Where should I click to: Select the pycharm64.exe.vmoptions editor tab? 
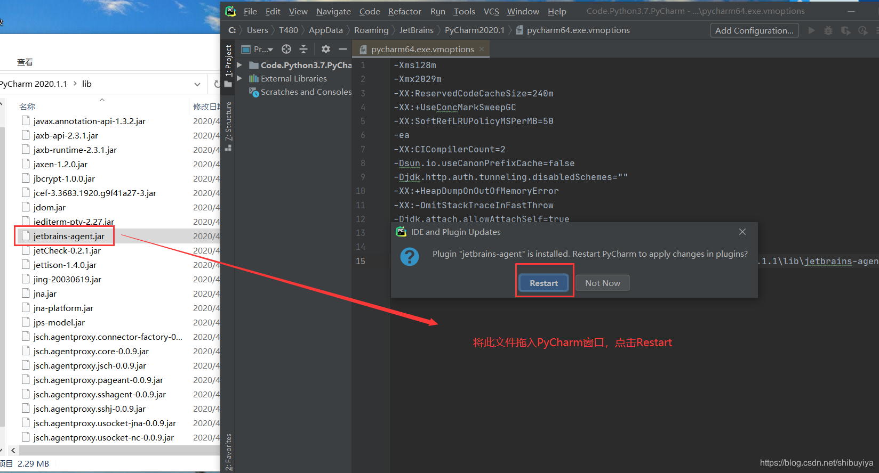[x=422, y=49]
